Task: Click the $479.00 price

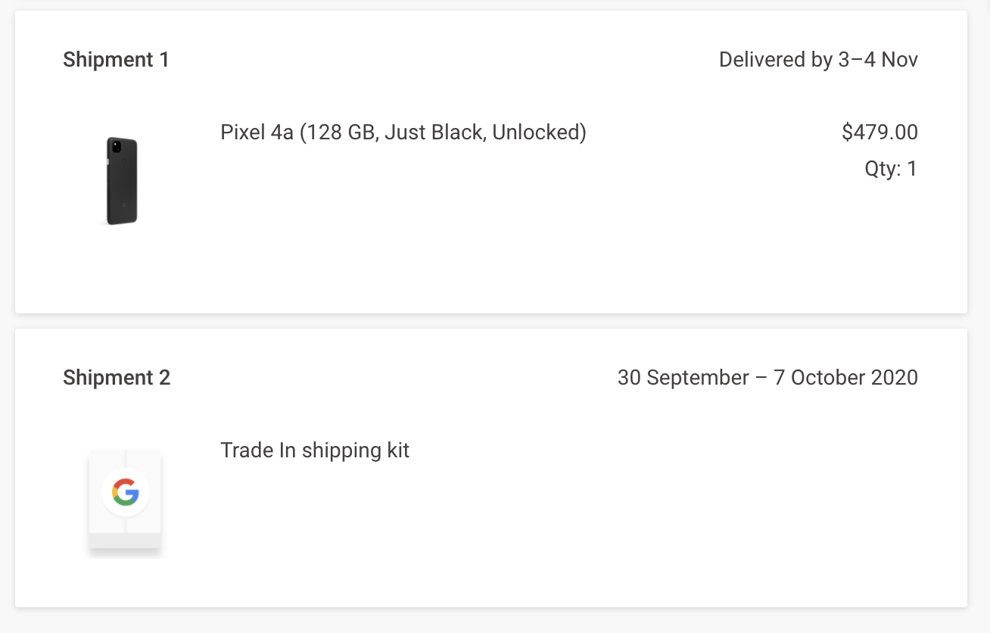Action: point(879,133)
